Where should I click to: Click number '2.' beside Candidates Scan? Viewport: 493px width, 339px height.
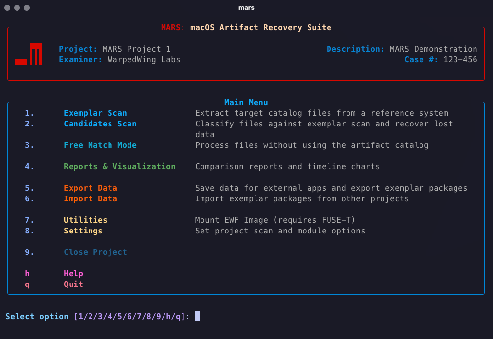point(29,124)
